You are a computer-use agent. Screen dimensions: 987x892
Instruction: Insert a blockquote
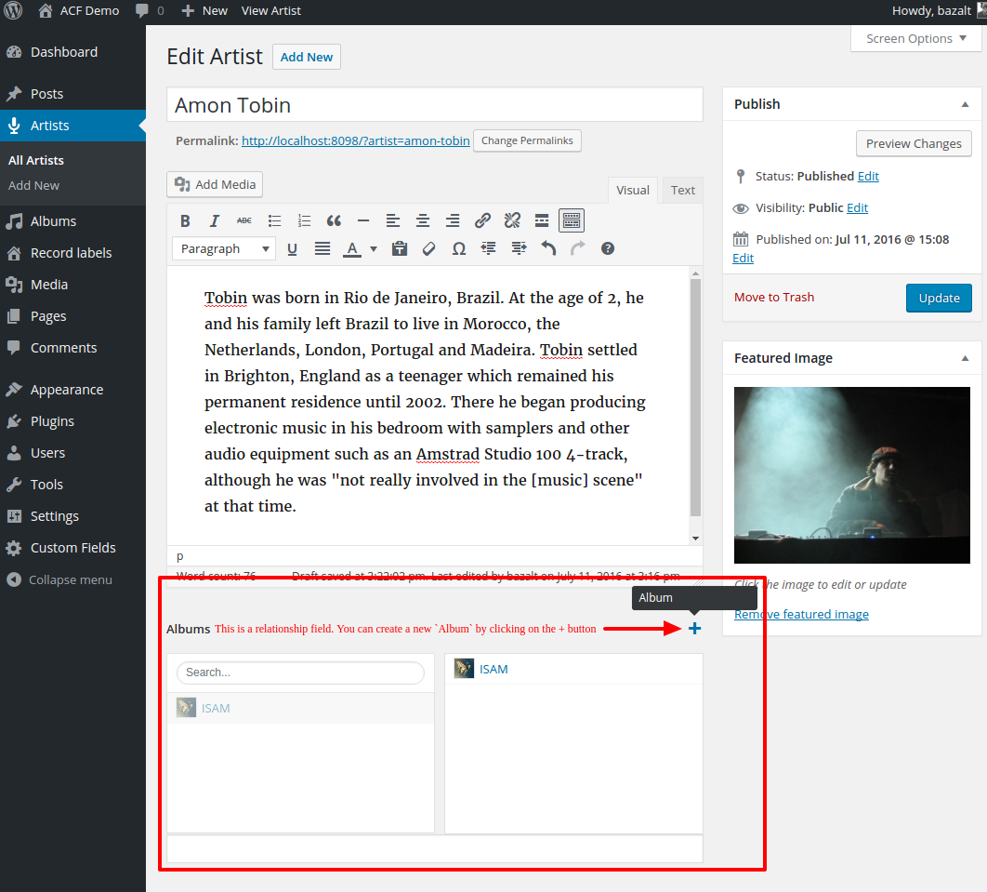[x=334, y=221]
